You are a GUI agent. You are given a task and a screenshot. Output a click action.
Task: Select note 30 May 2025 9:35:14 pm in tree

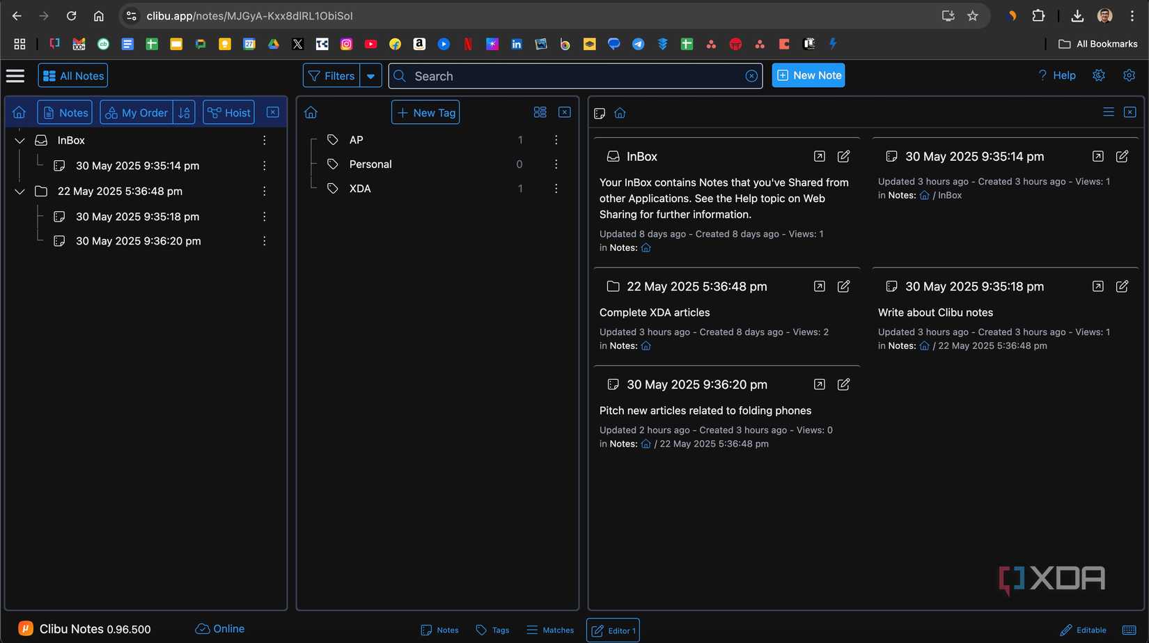pos(137,166)
